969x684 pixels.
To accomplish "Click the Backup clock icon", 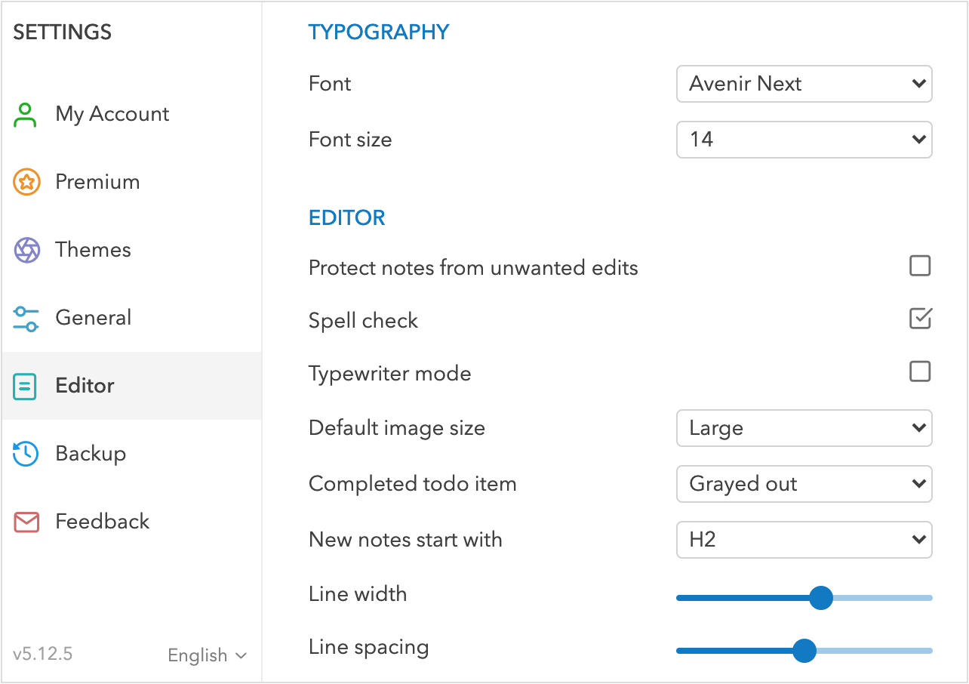I will (x=26, y=454).
